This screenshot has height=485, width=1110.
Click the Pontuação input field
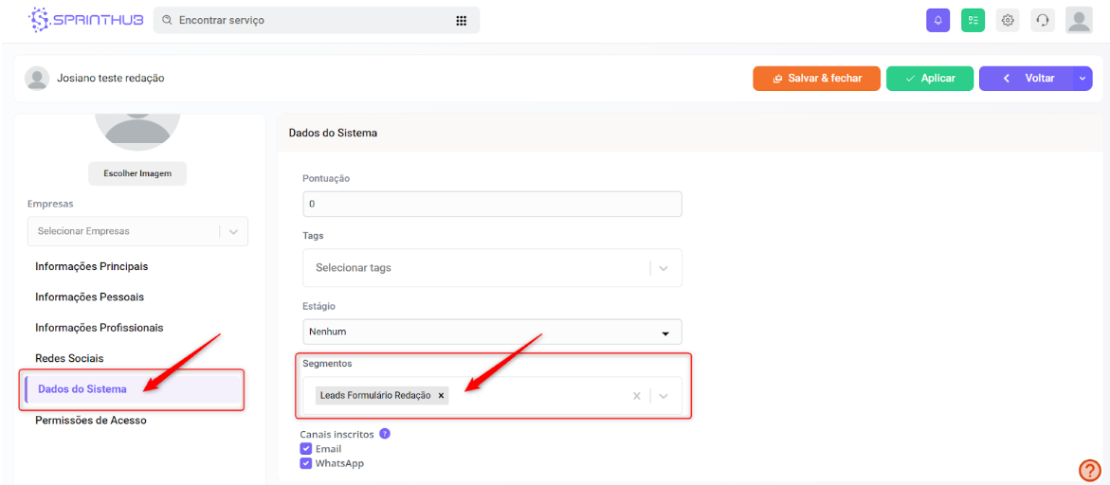pyautogui.click(x=492, y=204)
